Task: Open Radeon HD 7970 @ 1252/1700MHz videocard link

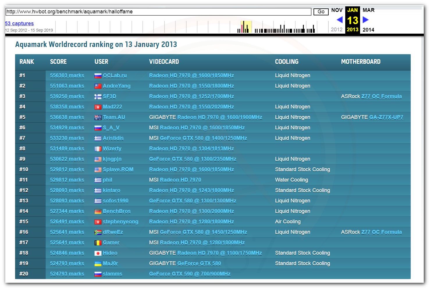Action: [x=191, y=96]
